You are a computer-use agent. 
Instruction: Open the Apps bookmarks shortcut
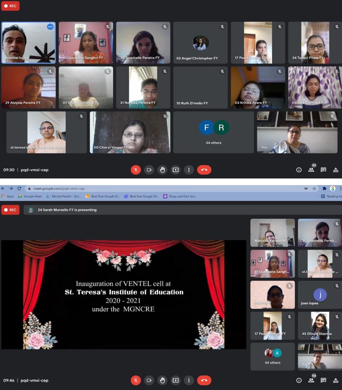tap(7, 196)
